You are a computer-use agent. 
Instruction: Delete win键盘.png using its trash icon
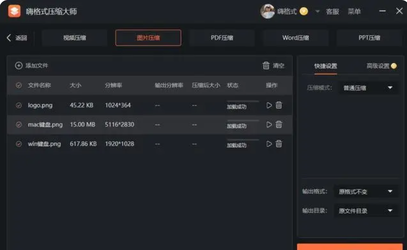(x=279, y=144)
